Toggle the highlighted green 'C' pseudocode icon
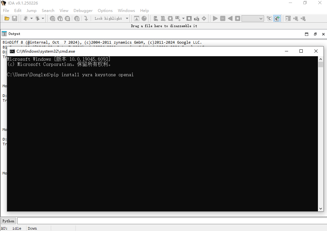The image size is (327, 231). pyautogui.click(x=277, y=19)
